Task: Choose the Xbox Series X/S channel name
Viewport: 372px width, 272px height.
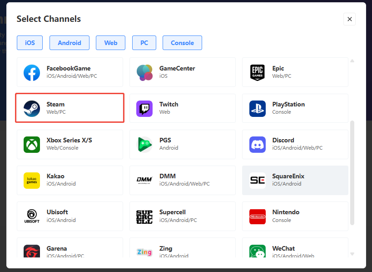Action: coord(69,140)
